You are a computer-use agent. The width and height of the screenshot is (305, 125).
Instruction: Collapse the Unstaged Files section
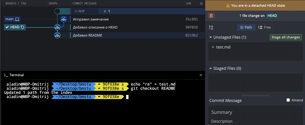[x=211, y=37]
